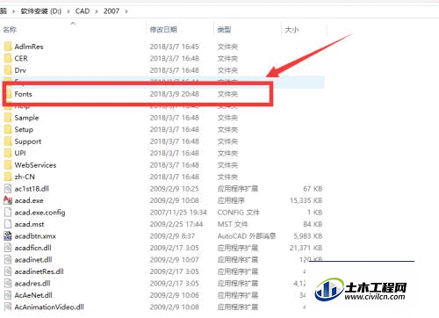Image resolution: width=439 pixels, height=318 pixels.
Task: Click the size value 21,371 KB
Action: (306, 248)
